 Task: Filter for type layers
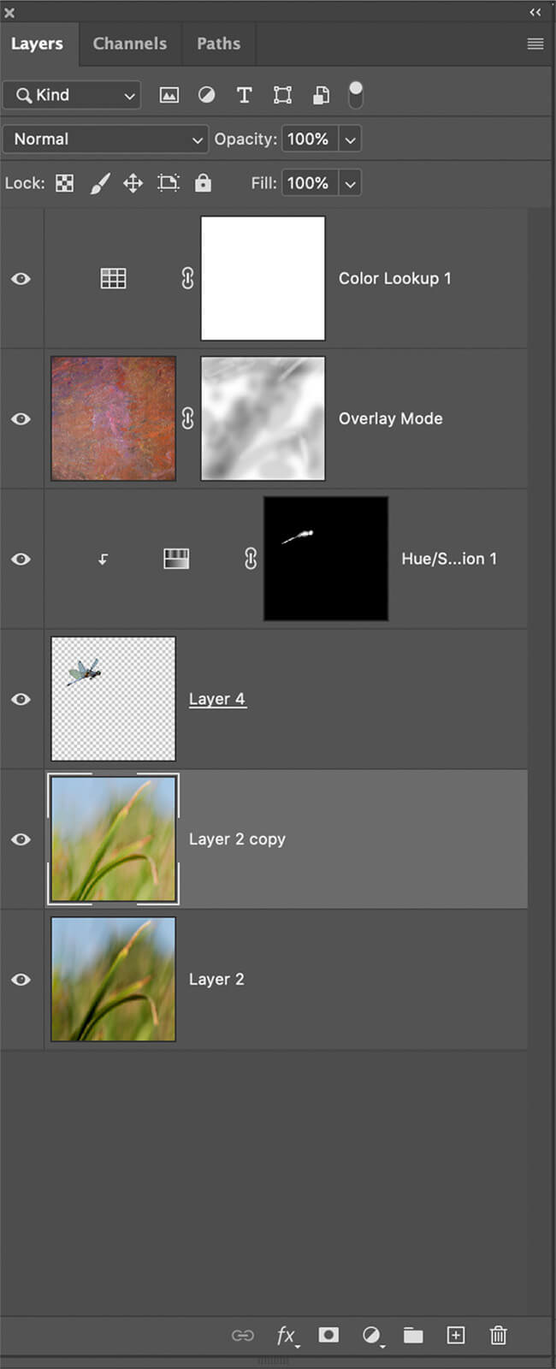[244, 95]
